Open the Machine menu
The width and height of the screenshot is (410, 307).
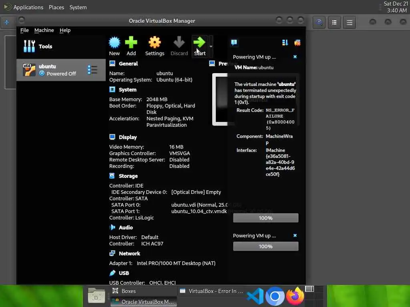[x=44, y=30]
